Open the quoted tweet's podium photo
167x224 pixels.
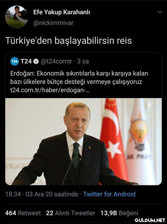83,142
